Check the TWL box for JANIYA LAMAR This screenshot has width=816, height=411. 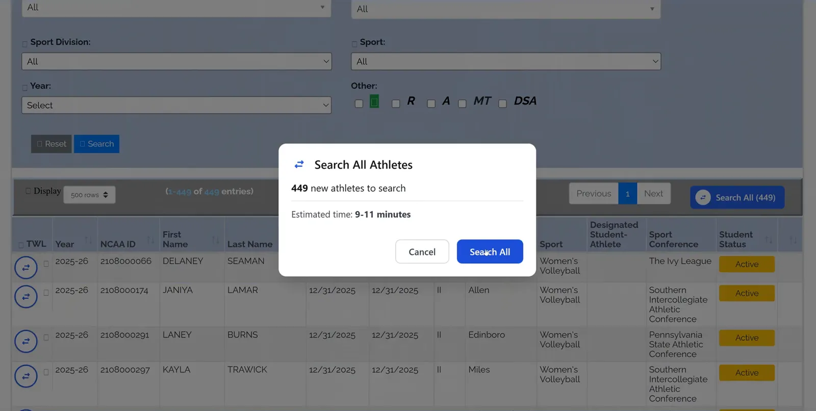[x=46, y=293]
